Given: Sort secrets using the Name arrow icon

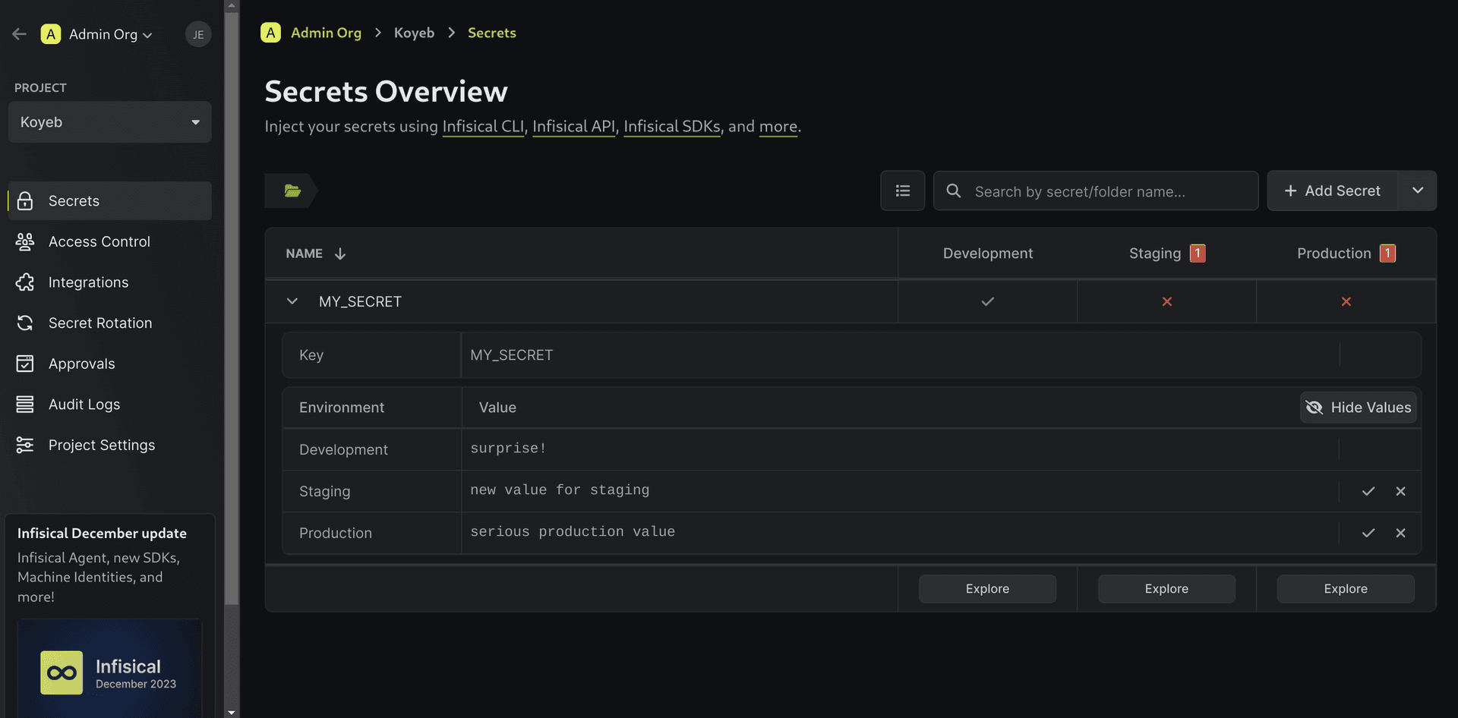Looking at the screenshot, I should click(x=340, y=254).
